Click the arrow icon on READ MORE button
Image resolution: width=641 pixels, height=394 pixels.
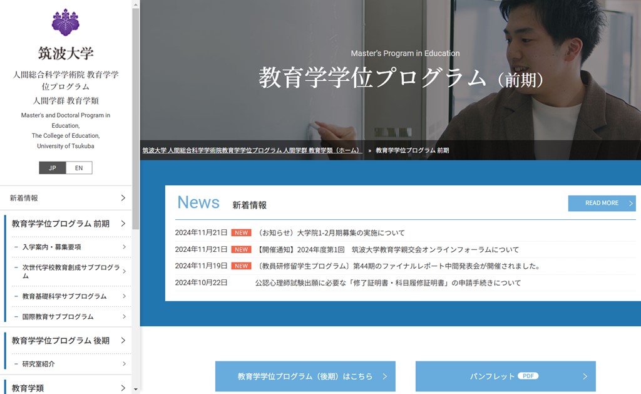click(x=631, y=204)
